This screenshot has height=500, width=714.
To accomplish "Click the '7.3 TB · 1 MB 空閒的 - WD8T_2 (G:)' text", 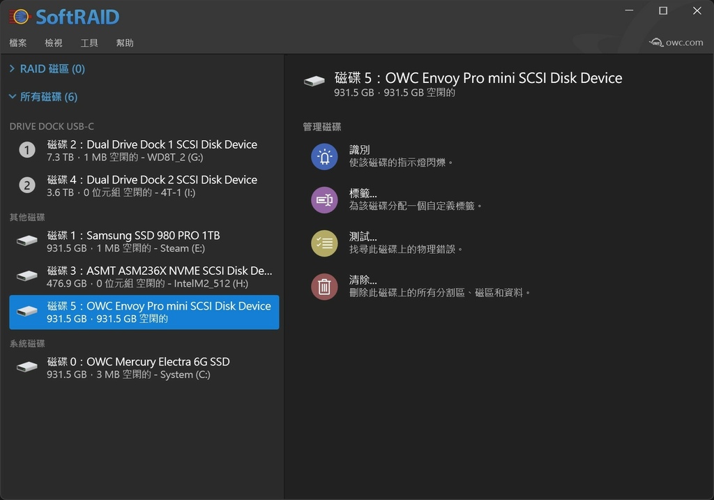I will pos(125,157).
